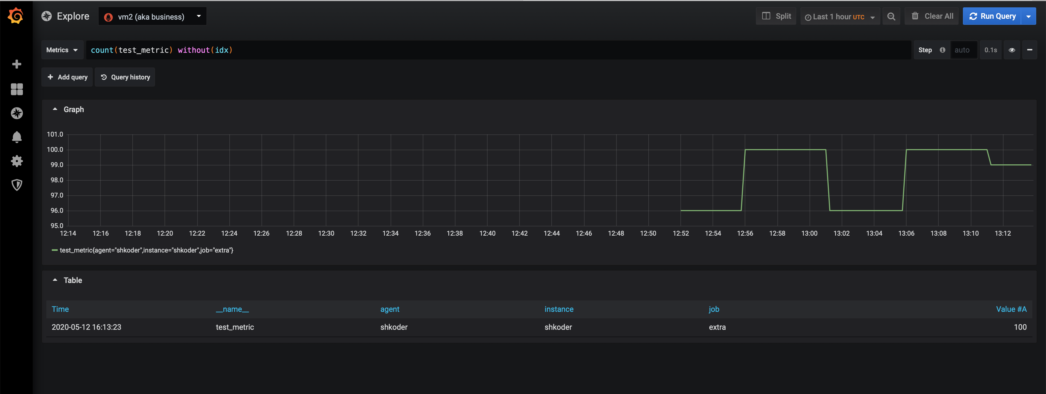Image resolution: width=1046 pixels, height=394 pixels.
Task: Toggle the test_metric series legend item
Action: [x=147, y=250]
